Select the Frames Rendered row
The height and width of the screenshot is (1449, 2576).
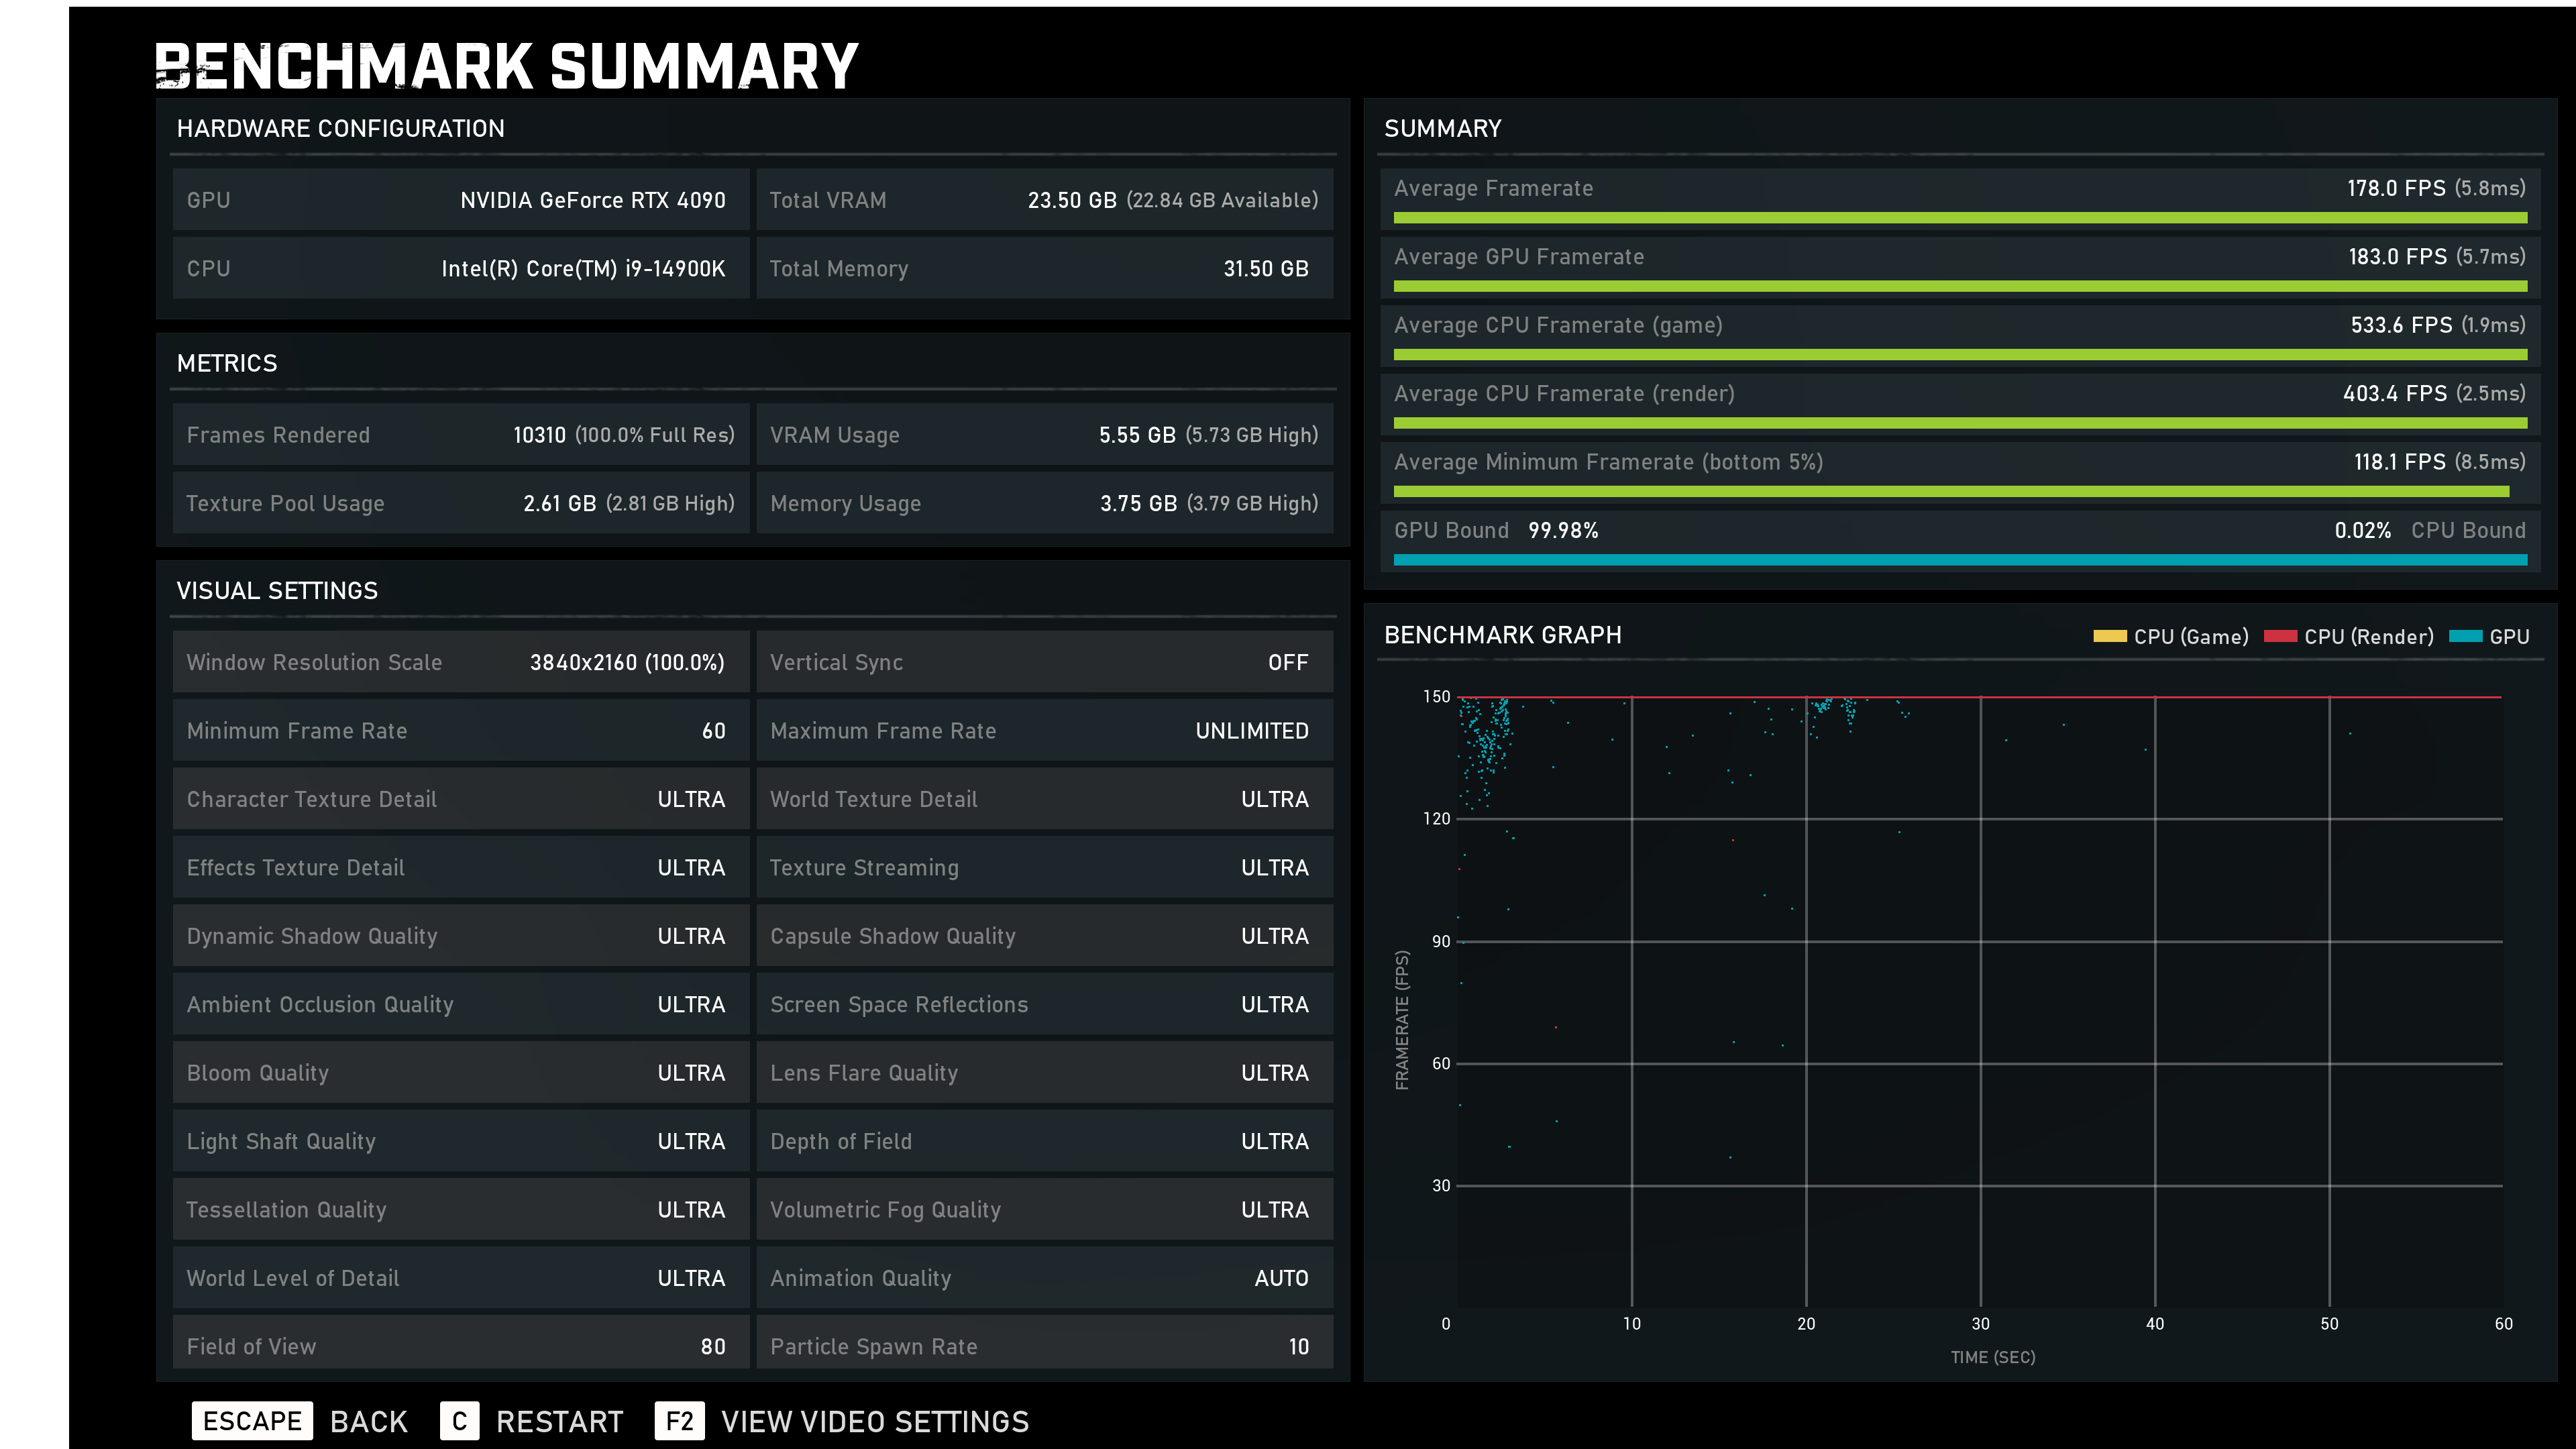click(461, 435)
